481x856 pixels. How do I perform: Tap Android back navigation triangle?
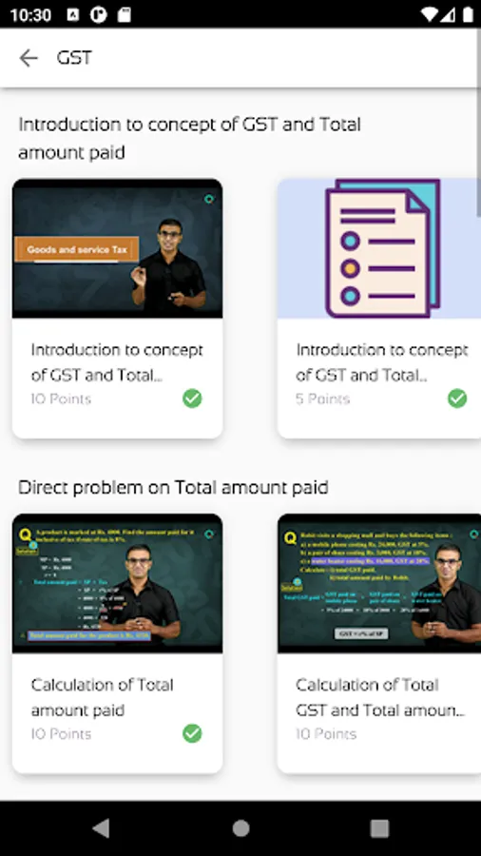click(101, 828)
